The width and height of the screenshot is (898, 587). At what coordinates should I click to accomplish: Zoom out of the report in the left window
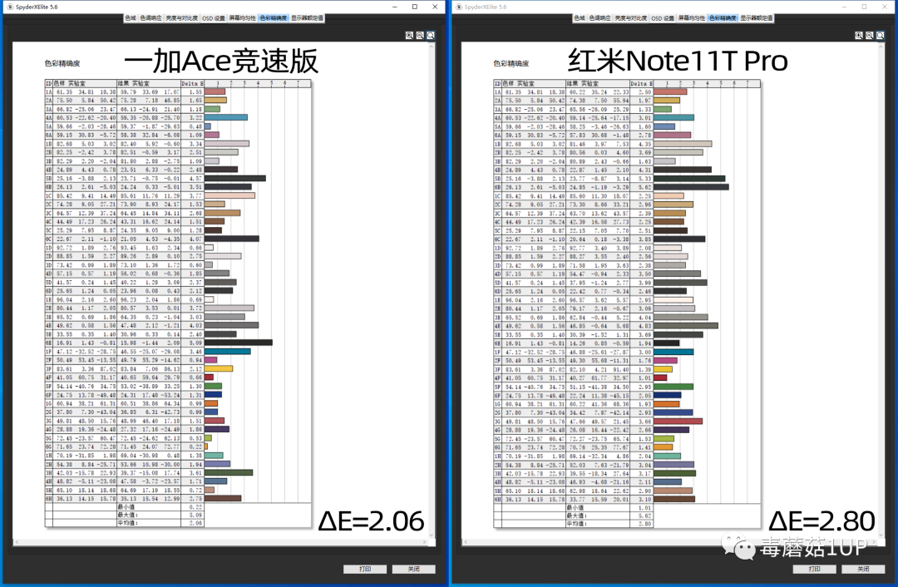click(x=420, y=36)
